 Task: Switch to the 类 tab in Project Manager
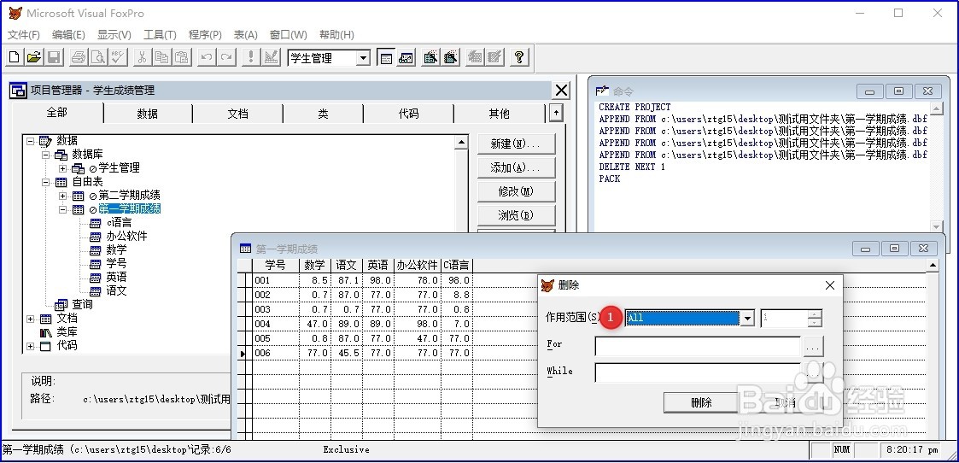pos(323,114)
